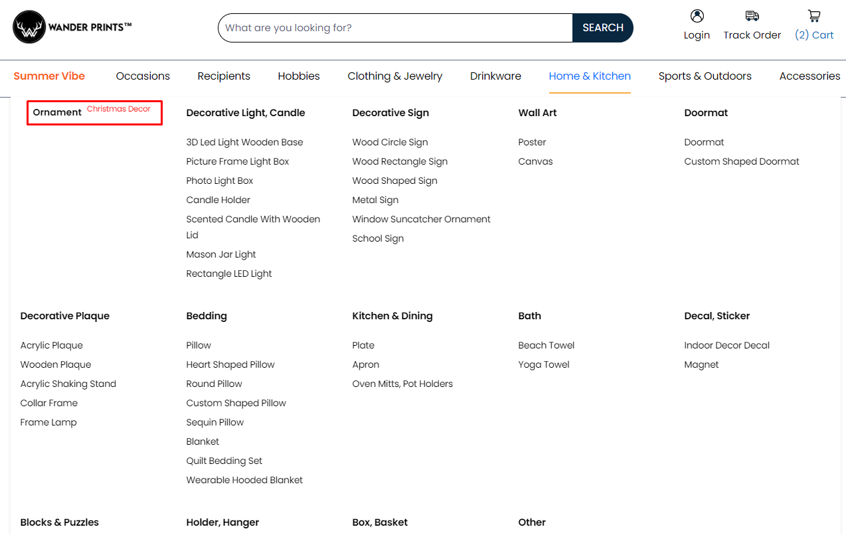Open the Summer Vibe menu
The image size is (846, 535).
point(49,76)
